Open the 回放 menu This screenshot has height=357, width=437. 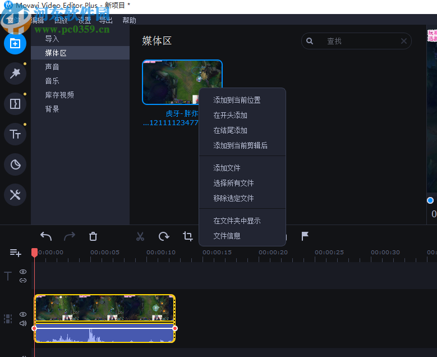point(61,20)
